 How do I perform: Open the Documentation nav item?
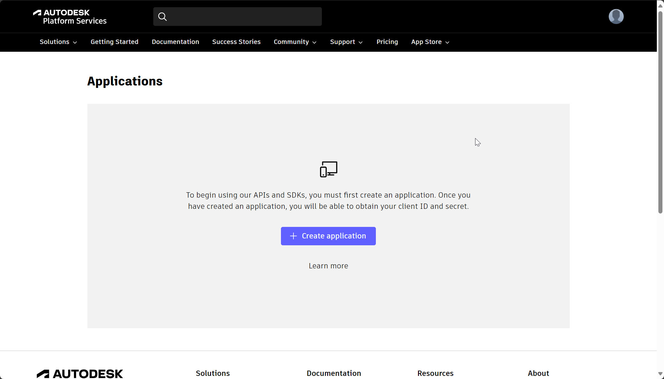pos(175,42)
